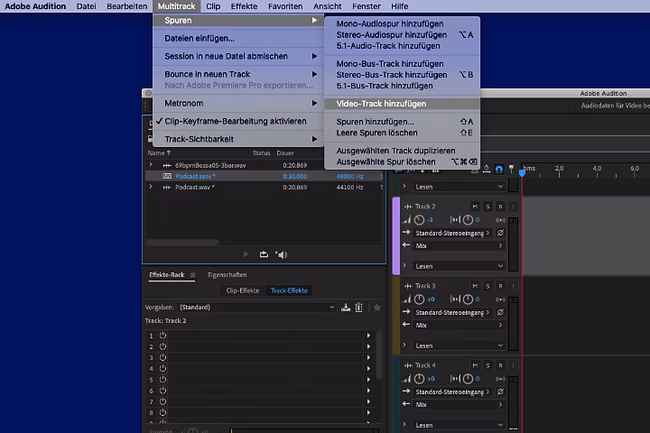Toggle auto-play speaker icon in Files panel
Viewport: 650px width, 433px height.
[282, 254]
